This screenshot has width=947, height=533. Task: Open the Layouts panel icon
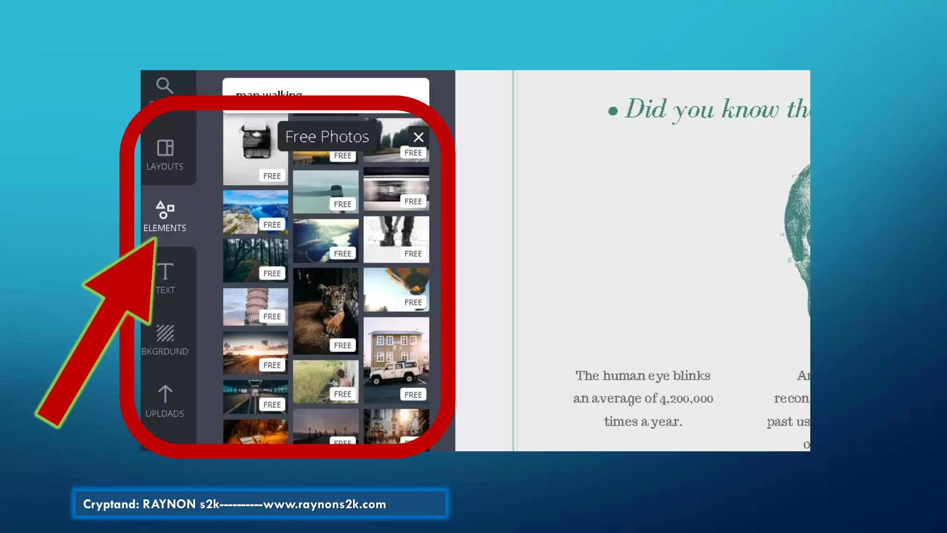pos(165,148)
